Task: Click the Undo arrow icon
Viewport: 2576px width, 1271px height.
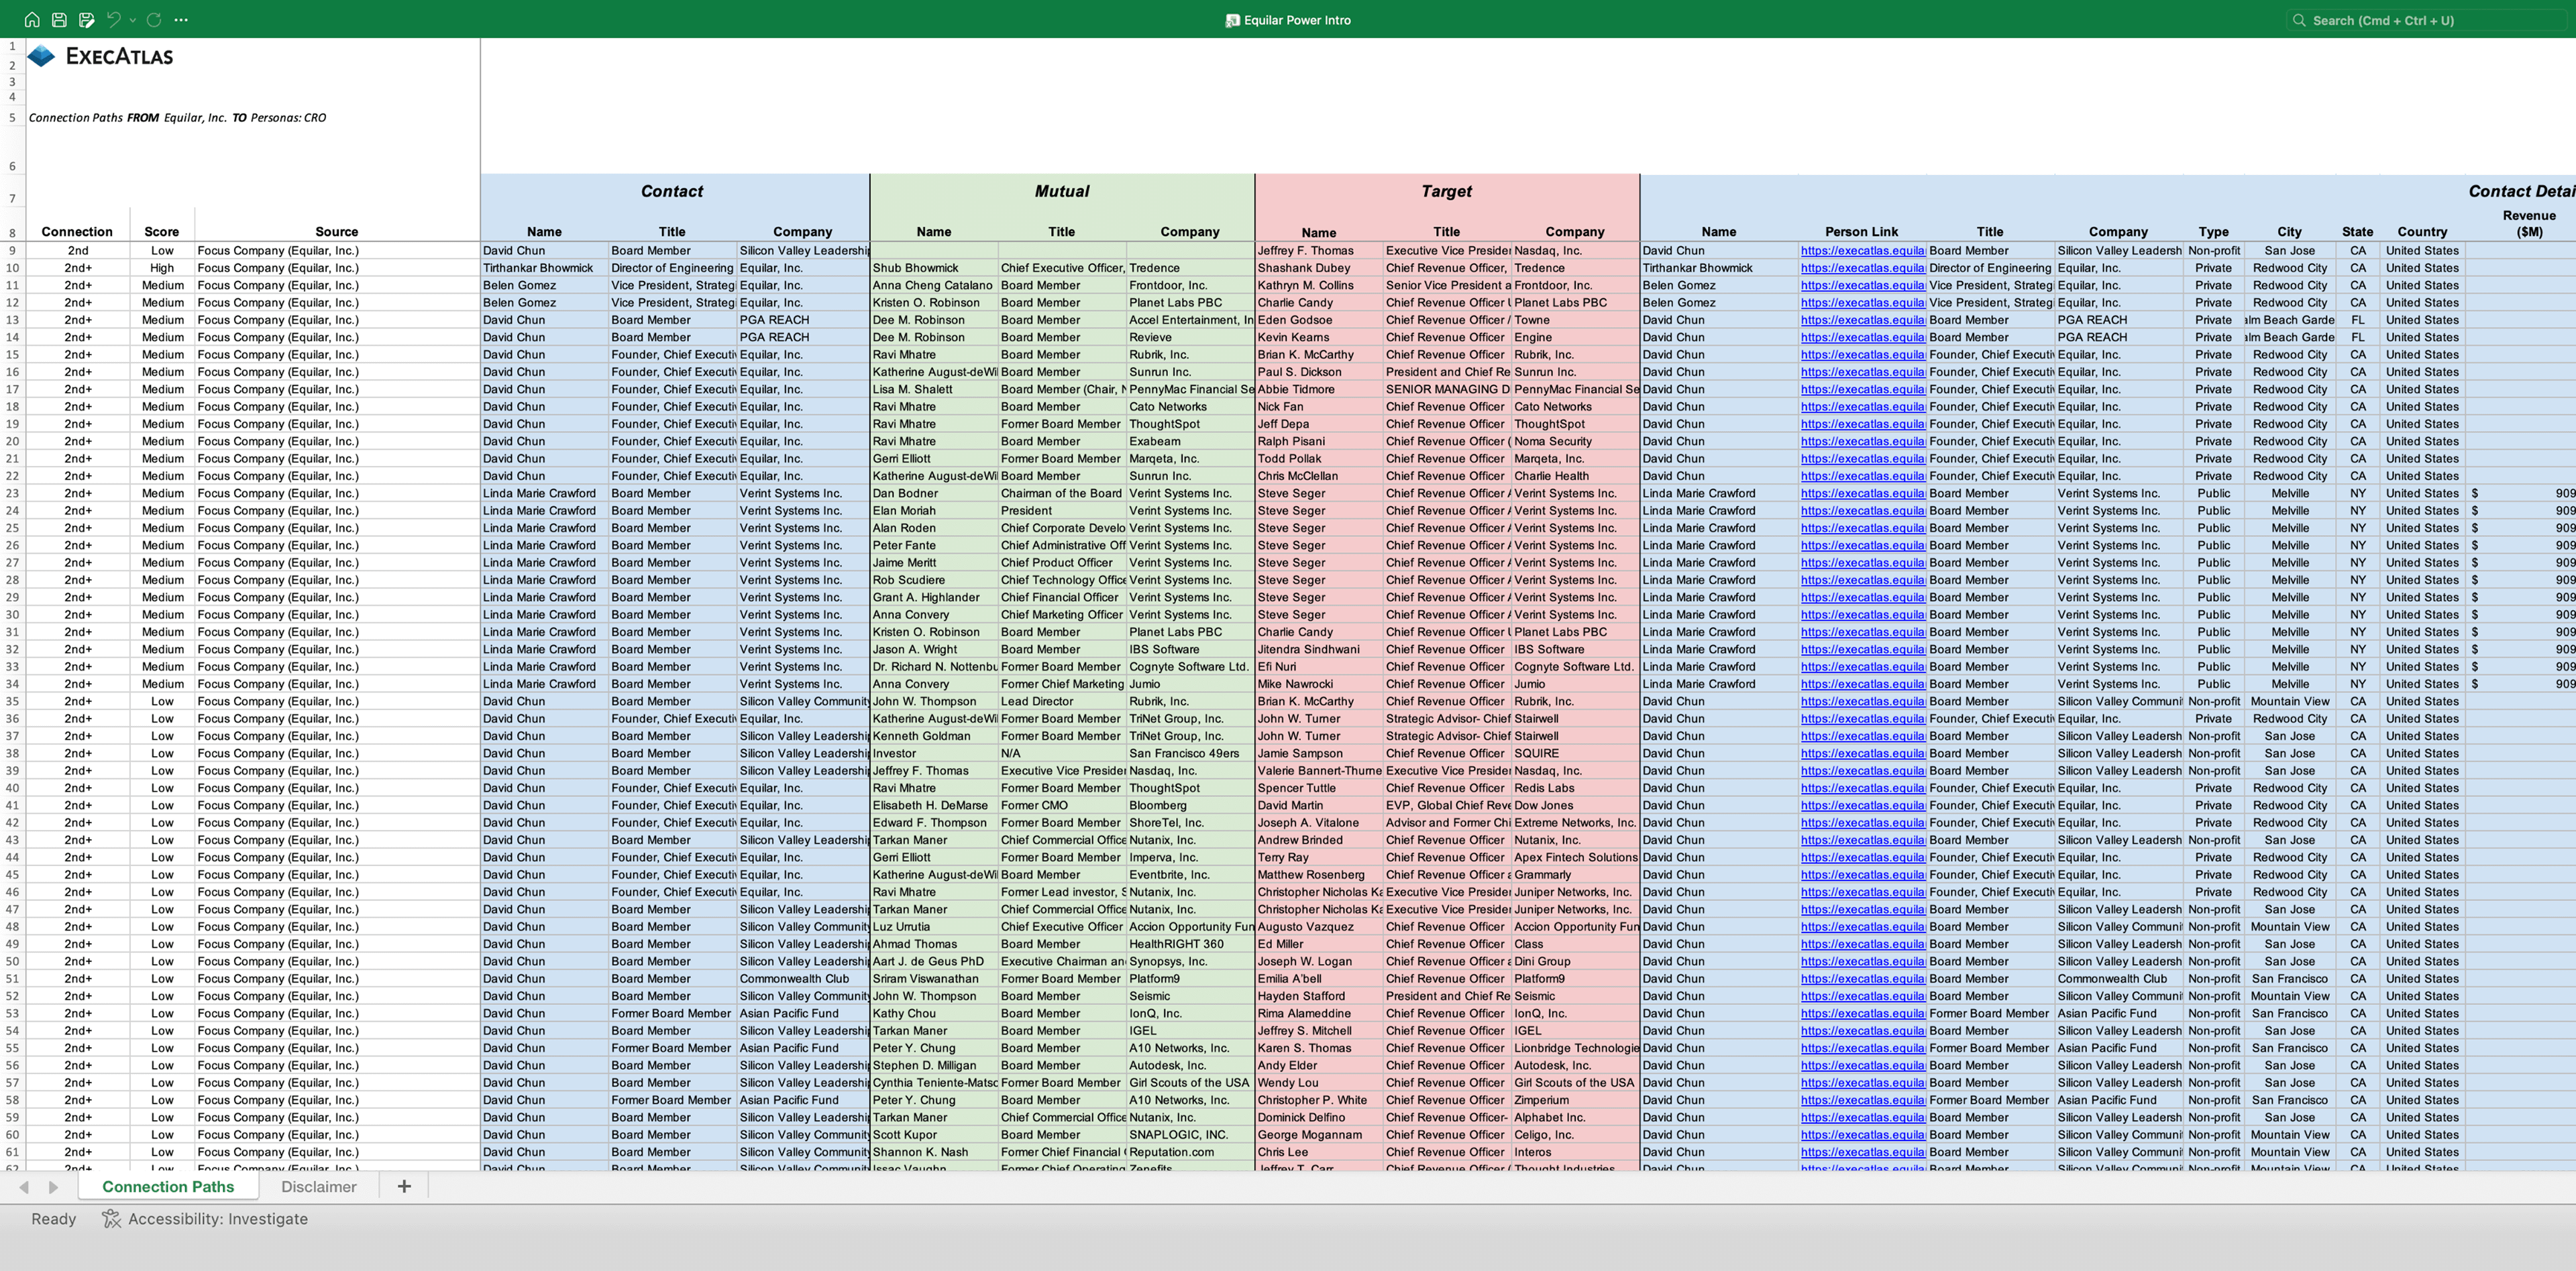Action: coord(113,19)
